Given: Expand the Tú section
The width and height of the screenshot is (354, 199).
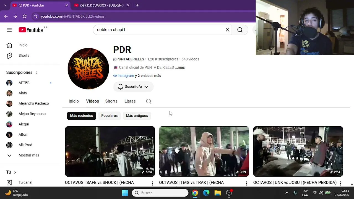Looking at the screenshot, I should tap(11, 172).
